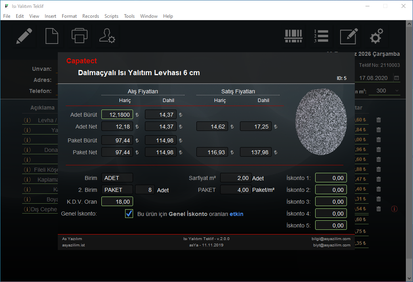Viewport: 413px width, 282px height.
Task: Delete row with trash icon at ,60 ₺ top
Action: point(379,120)
